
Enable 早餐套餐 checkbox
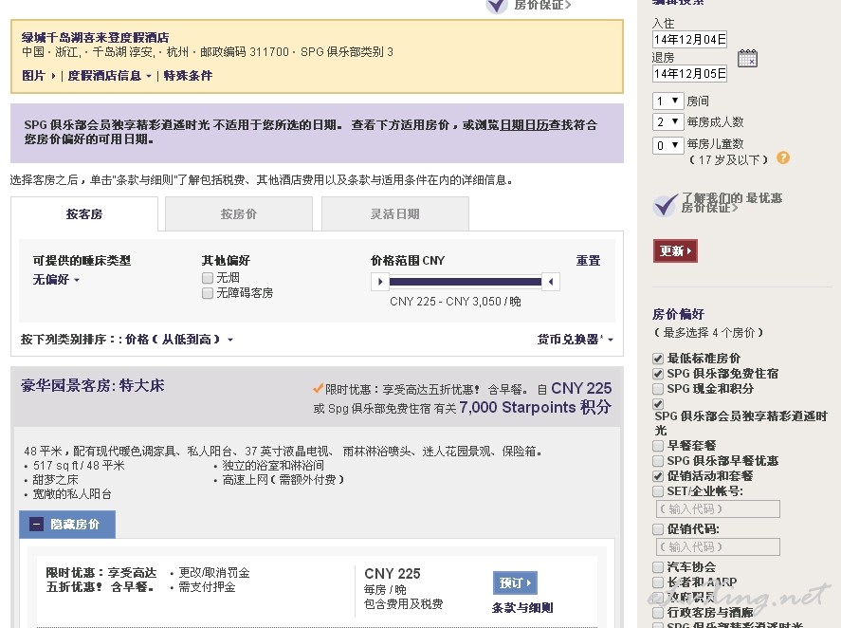click(x=658, y=446)
